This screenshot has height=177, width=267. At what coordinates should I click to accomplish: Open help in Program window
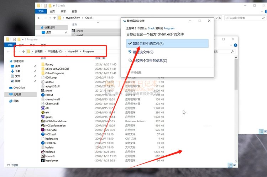click(236, 45)
